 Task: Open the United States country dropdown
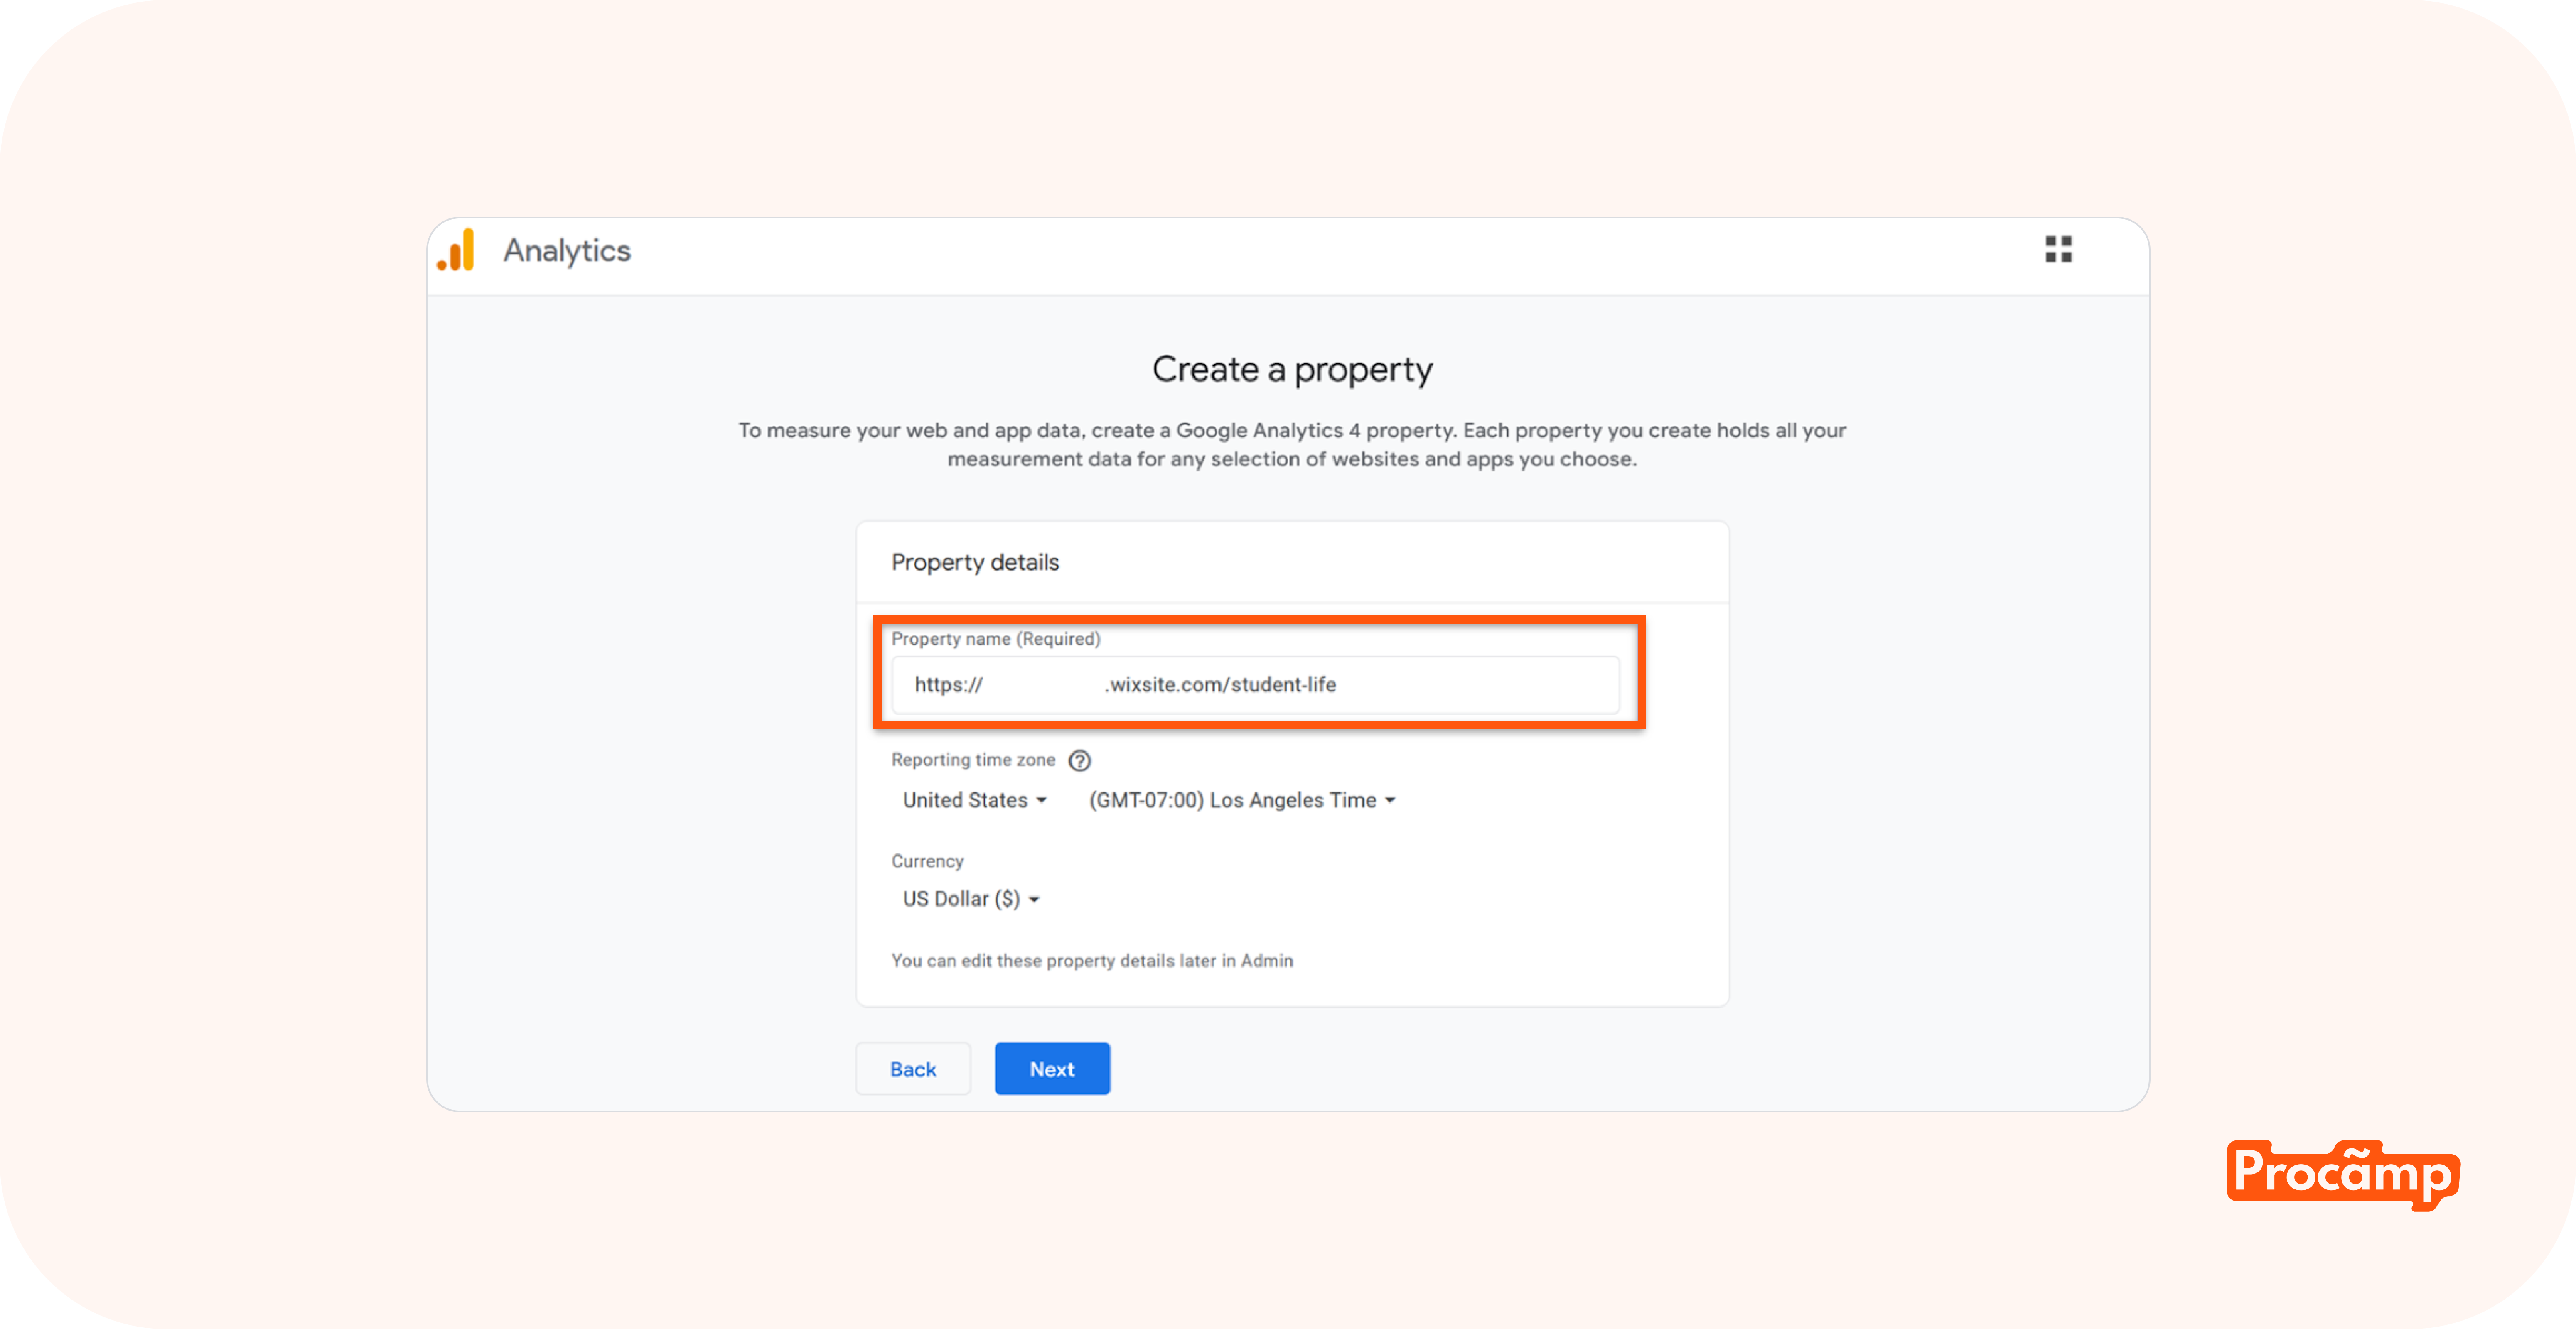pos(965,800)
